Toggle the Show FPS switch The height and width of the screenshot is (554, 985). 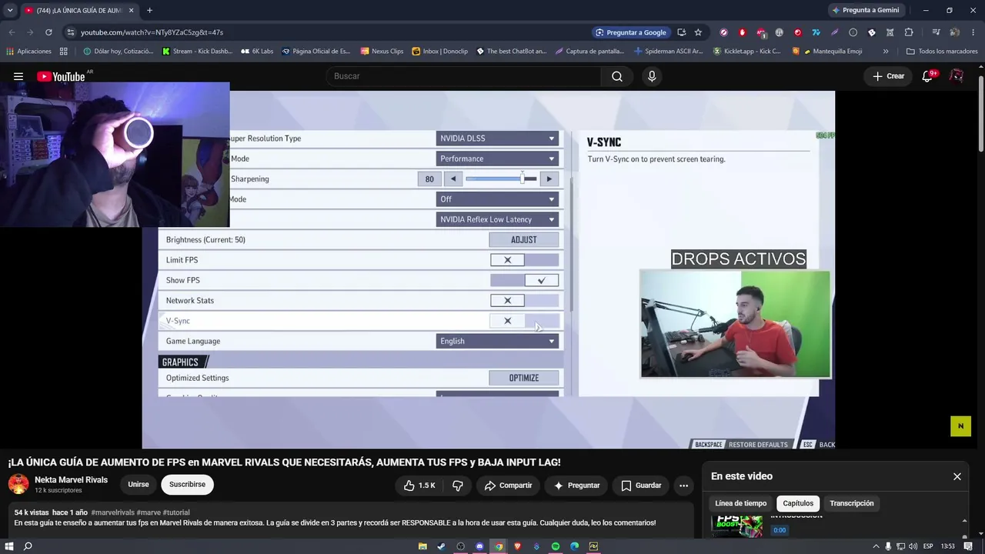tap(524, 280)
